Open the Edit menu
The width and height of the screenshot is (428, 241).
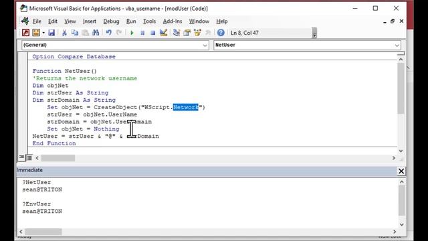(x=53, y=21)
